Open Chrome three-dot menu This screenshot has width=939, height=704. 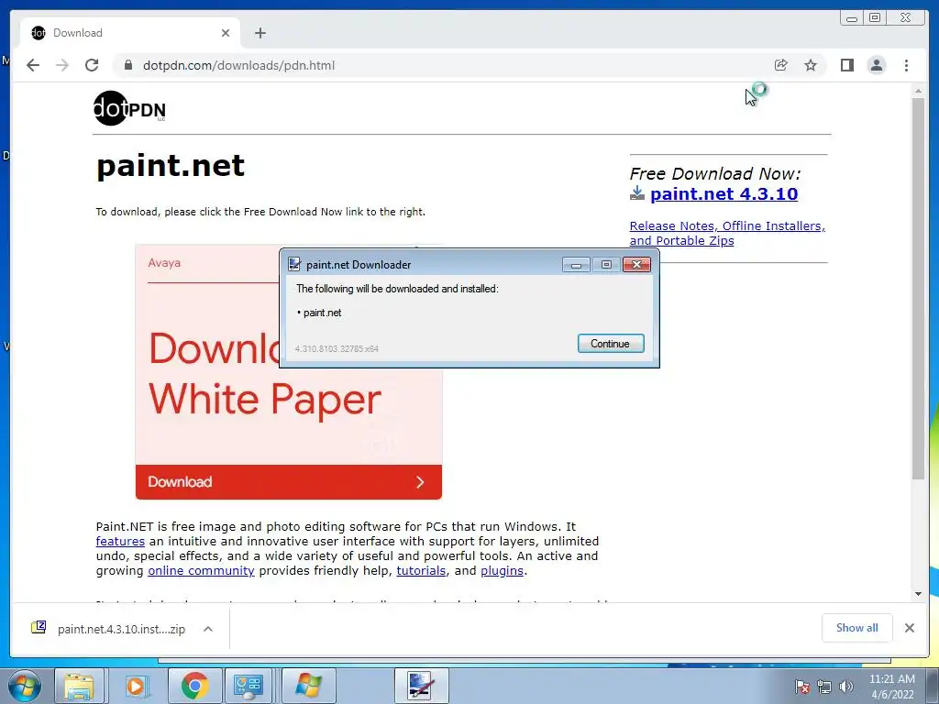pos(906,65)
